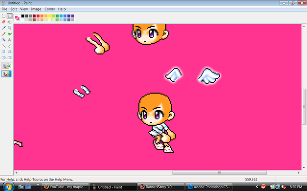The height and width of the screenshot is (191, 307).
Task: Click the vertical scrollbar thumb
Action: tap(304, 106)
